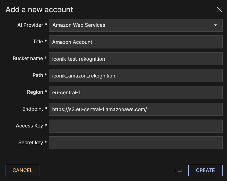The width and height of the screenshot is (227, 181).
Task: Click the "Access Key *" label text
Action: coord(31,126)
